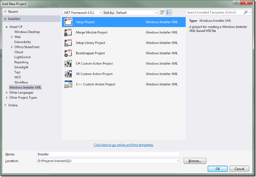
Task: Expand the Recent section
Action: click(x=5, y=12)
